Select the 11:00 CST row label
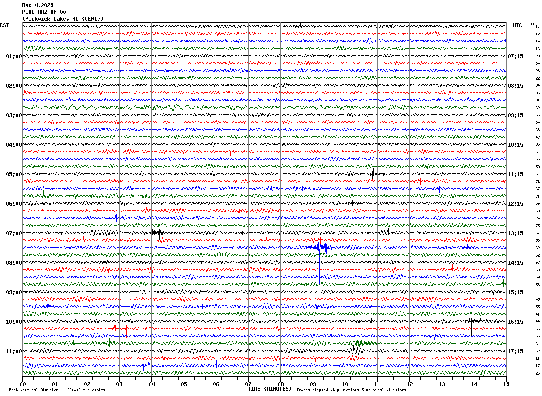 tap(14, 351)
